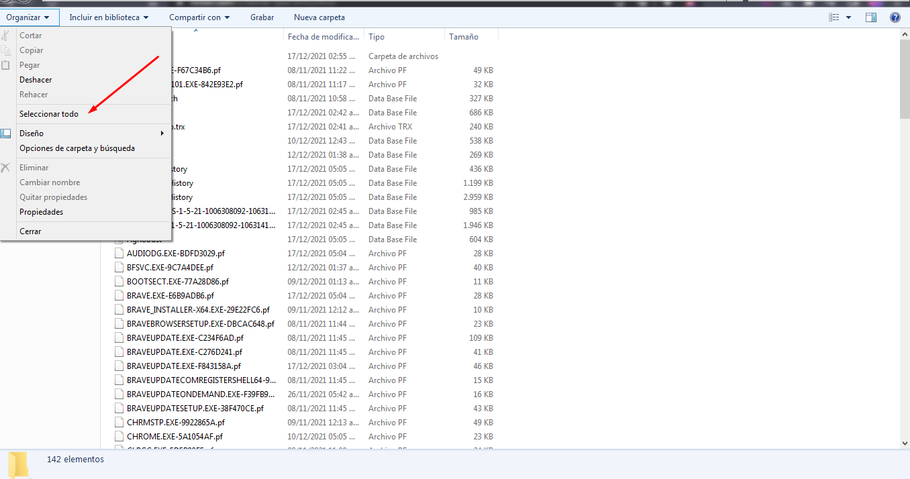Click the 1.199 KB size cell

tap(478, 183)
